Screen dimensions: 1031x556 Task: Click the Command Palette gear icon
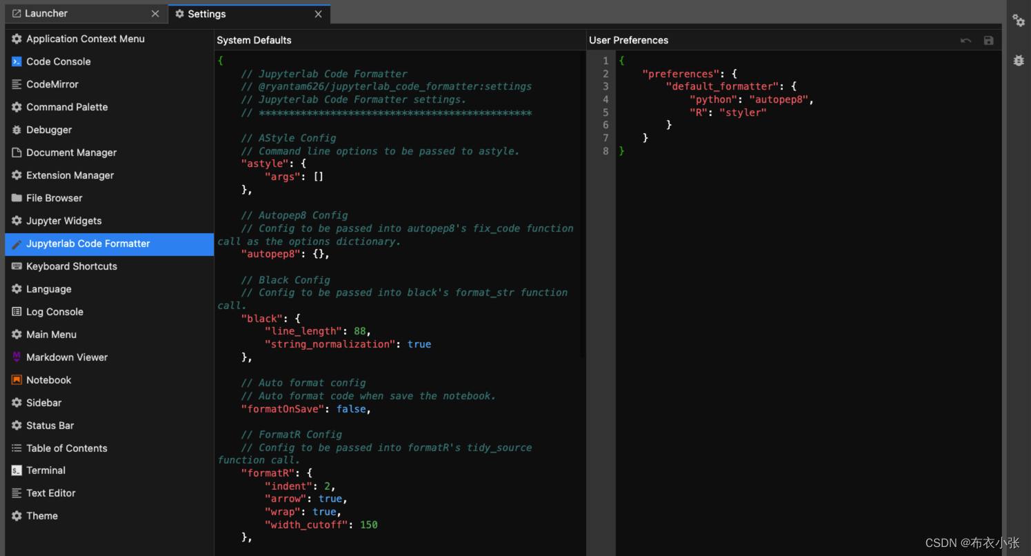17,108
